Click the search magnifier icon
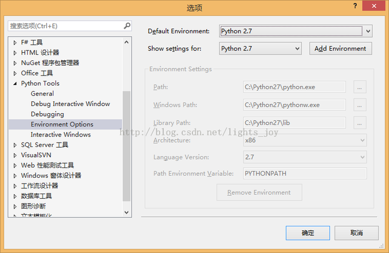The width and height of the screenshot is (389, 253). coord(127,26)
